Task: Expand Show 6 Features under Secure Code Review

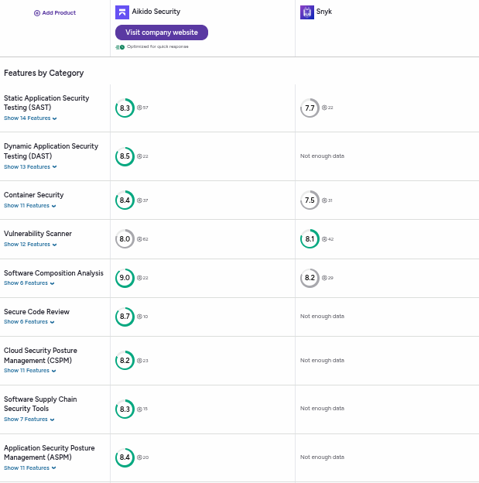Action: tap(29, 322)
